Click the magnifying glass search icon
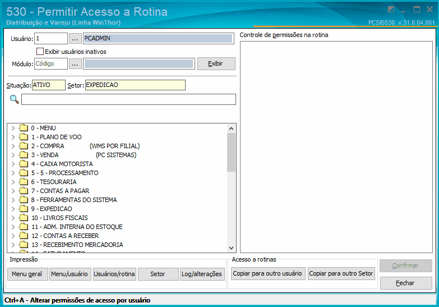439x307 pixels. 14,99
